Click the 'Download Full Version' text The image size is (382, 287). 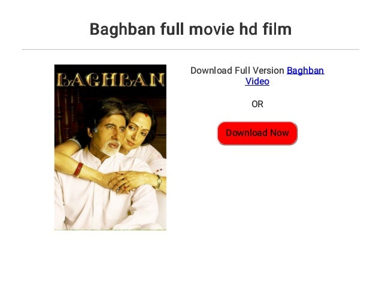[237, 71]
